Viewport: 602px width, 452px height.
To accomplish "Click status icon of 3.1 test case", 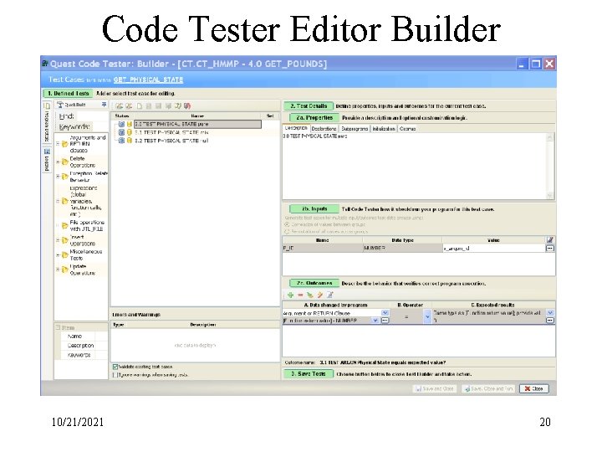I will click(x=121, y=132).
